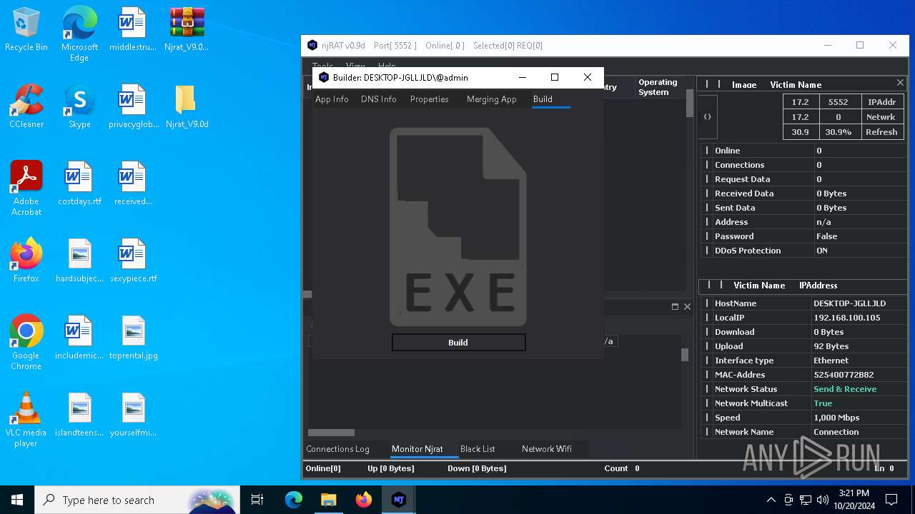Viewport: 915px width, 514px height.
Task: Close the lower njRAT log panel
Action: pos(687,306)
